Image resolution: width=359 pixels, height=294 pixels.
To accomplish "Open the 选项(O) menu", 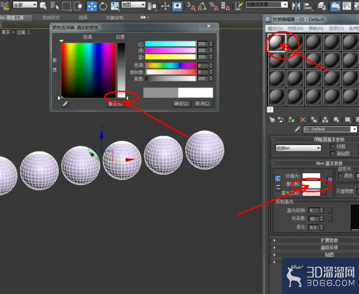I will [x=336, y=28].
